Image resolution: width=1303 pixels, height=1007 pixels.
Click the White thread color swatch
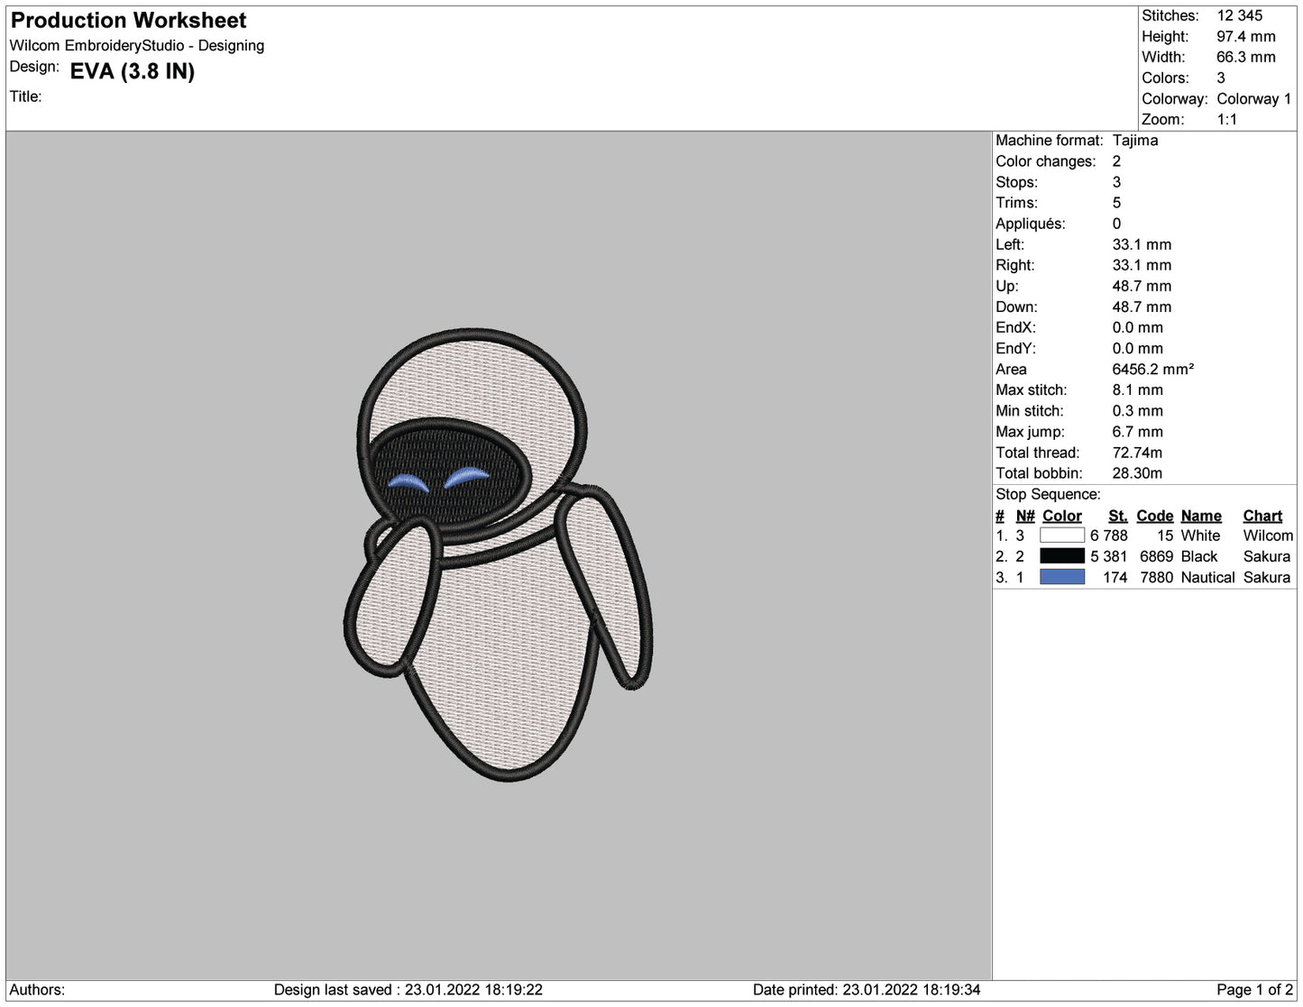[x=1061, y=536]
